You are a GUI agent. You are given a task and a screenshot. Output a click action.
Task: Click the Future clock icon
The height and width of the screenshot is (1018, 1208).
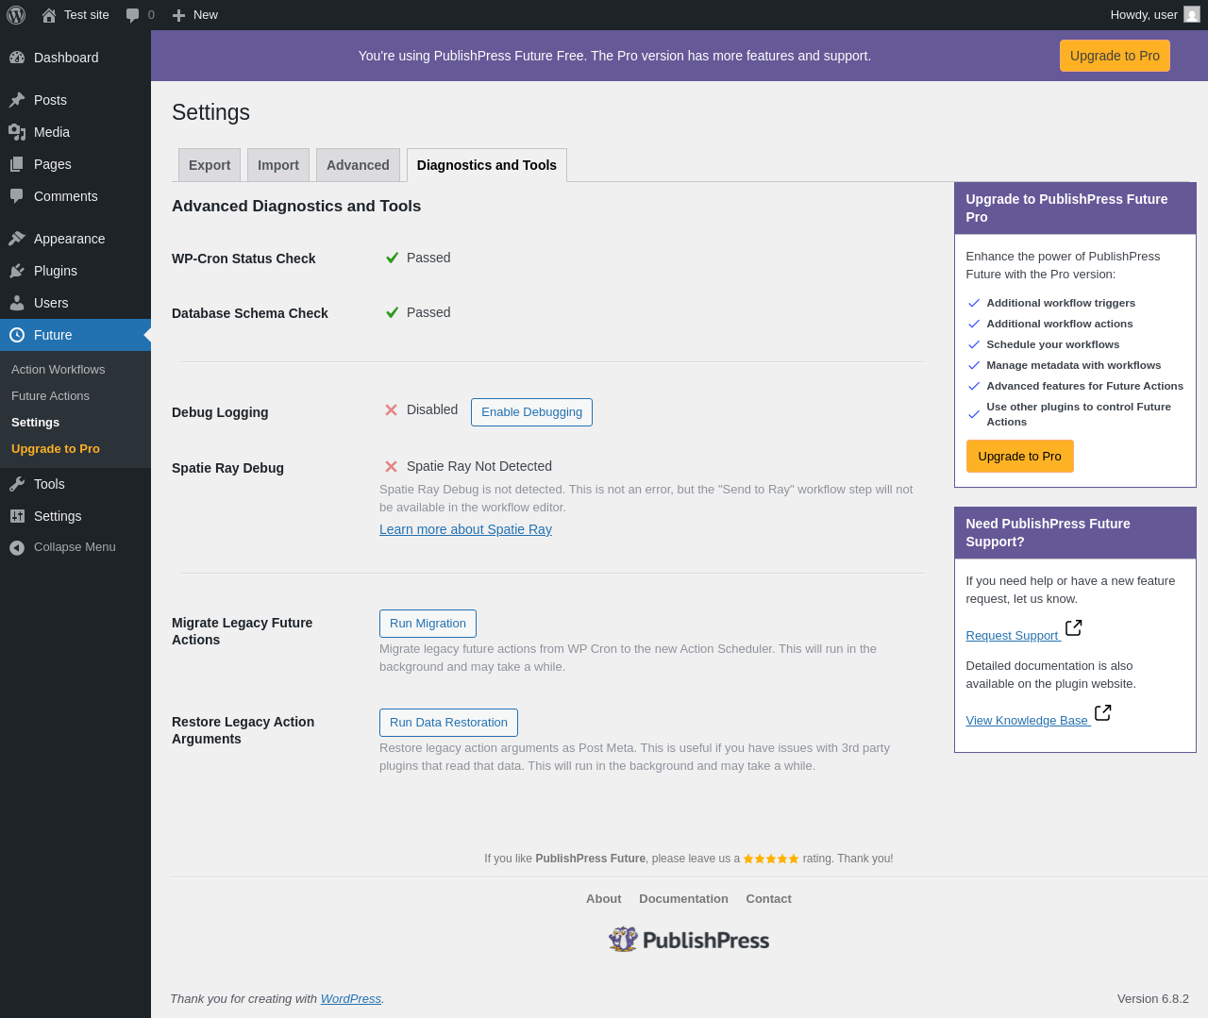tap(17, 335)
